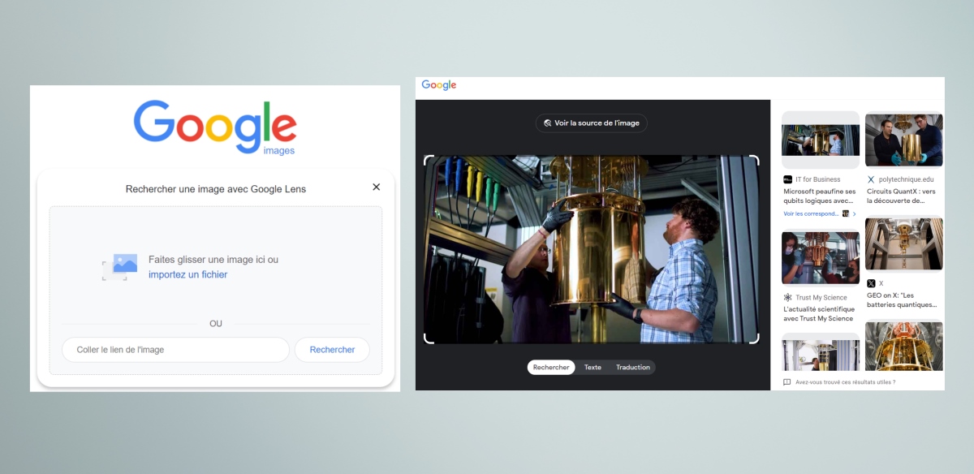Click the "Coller le lien de l'image" field
This screenshot has height=474, width=974.
[x=175, y=350]
